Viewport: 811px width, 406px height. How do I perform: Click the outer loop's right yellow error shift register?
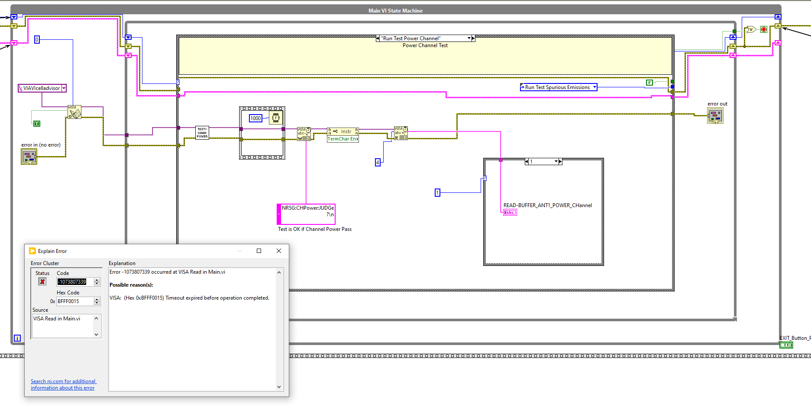pos(778,26)
